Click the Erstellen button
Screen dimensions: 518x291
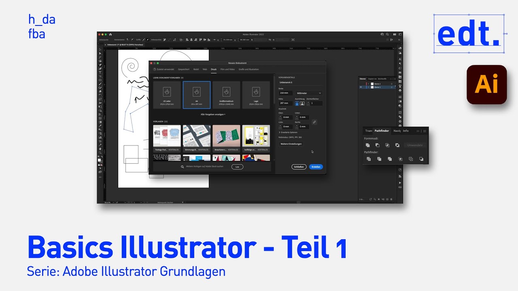pyautogui.click(x=316, y=167)
